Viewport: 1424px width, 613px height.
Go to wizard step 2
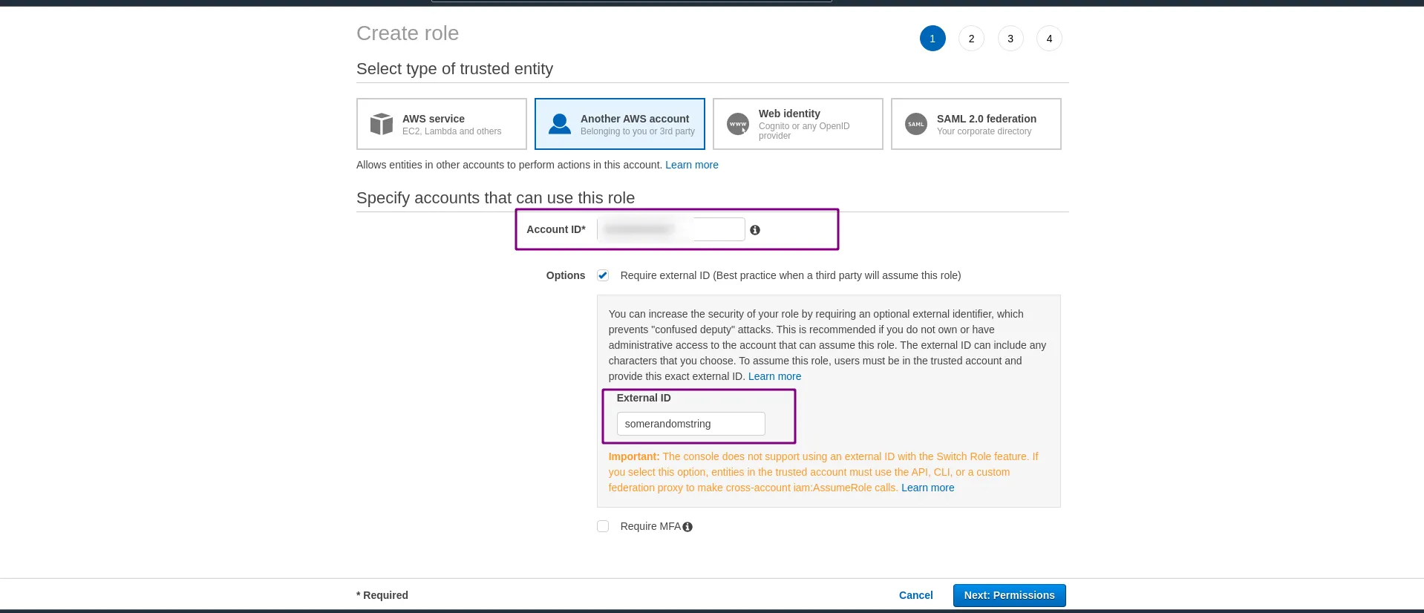pyautogui.click(x=971, y=39)
